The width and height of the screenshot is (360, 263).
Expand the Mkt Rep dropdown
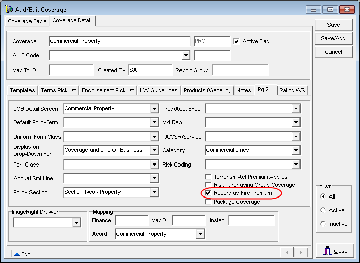[x=296, y=122]
